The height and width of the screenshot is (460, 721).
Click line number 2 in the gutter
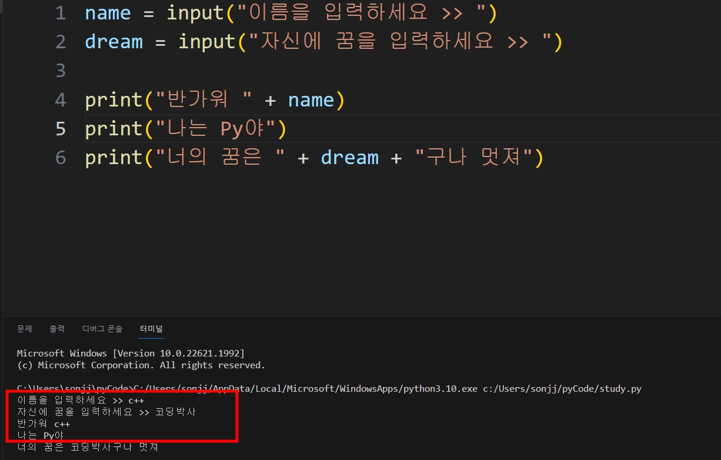61,42
